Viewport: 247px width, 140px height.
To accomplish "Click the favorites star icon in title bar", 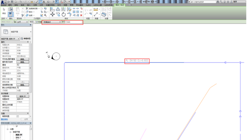I will point(228,2).
